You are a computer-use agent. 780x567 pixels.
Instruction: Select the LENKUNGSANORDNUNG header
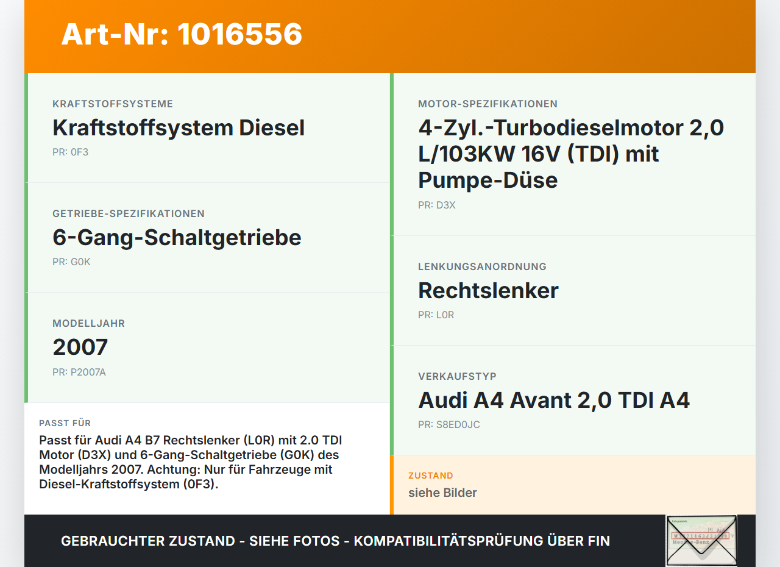482,266
